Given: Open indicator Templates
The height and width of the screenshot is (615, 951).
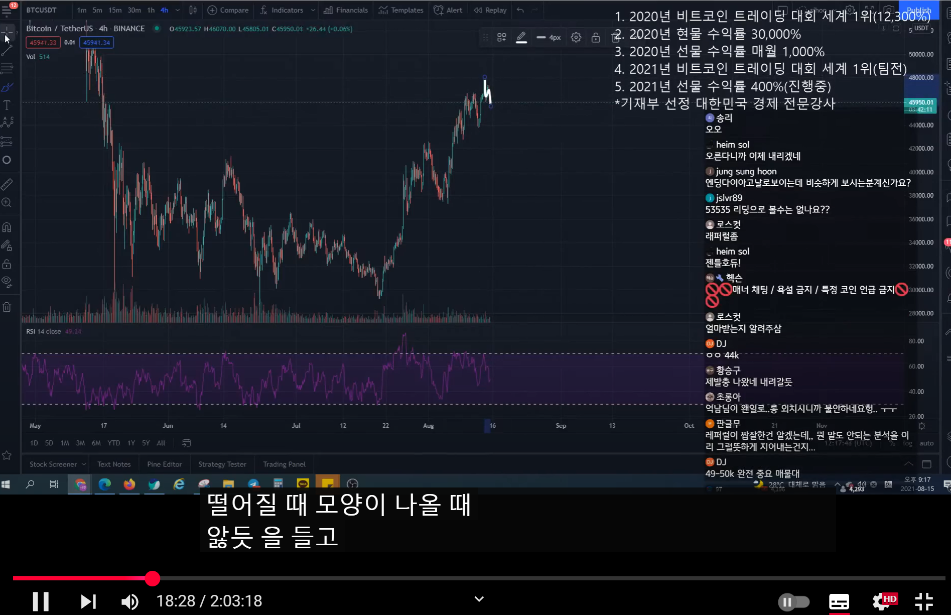Looking at the screenshot, I should point(401,10).
